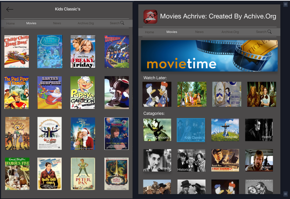Image resolution: width=290 pixels, height=199 pixels.
Task: Open the Miracle on 34th Street poster
Action: (x=83, y=134)
